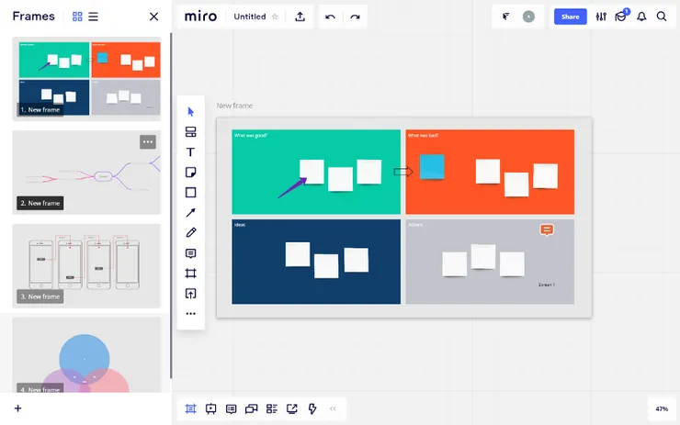Click the open-in-new-window icon in the bottom toolbar

point(292,408)
